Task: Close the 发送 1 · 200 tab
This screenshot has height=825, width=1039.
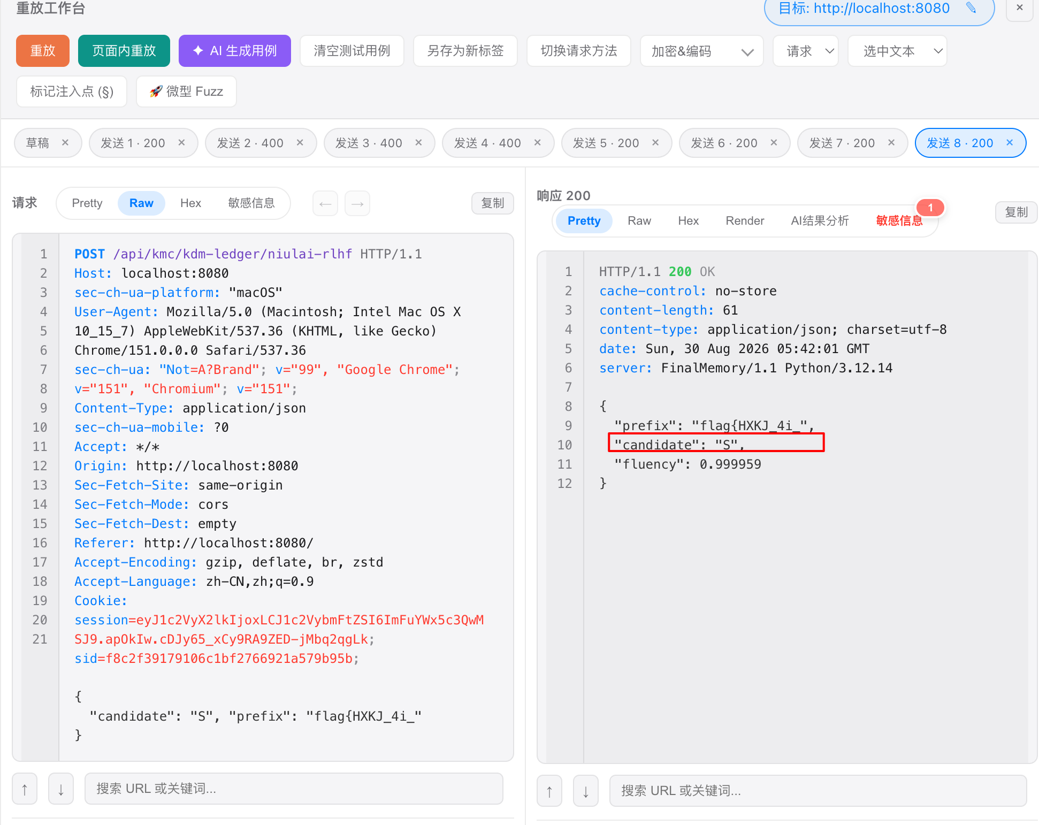Action: (182, 143)
